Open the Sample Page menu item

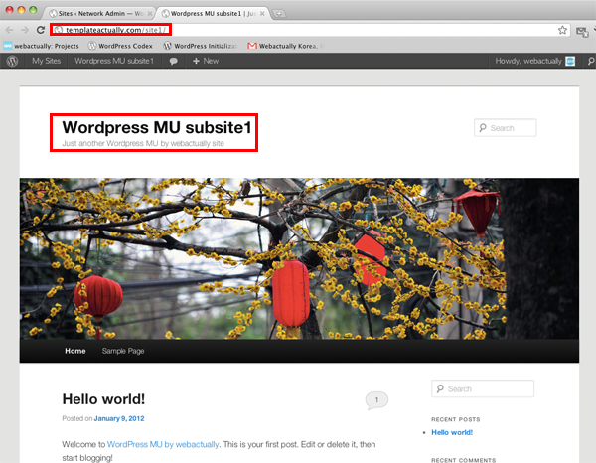coord(122,352)
